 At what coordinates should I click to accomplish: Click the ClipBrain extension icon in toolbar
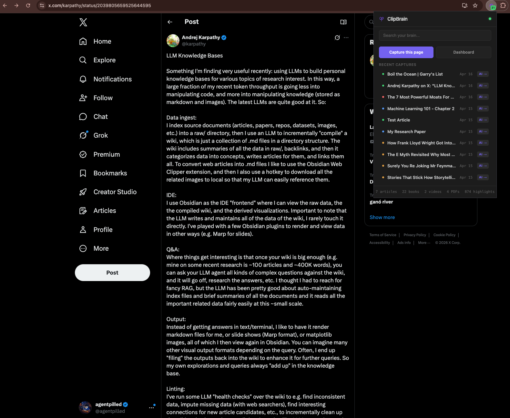[x=492, y=5]
